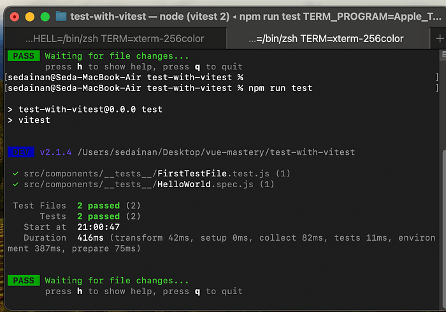Click the yellow minimize window button
The height and width of the screenshot is (312, 446).
click(x=30, y=17)
